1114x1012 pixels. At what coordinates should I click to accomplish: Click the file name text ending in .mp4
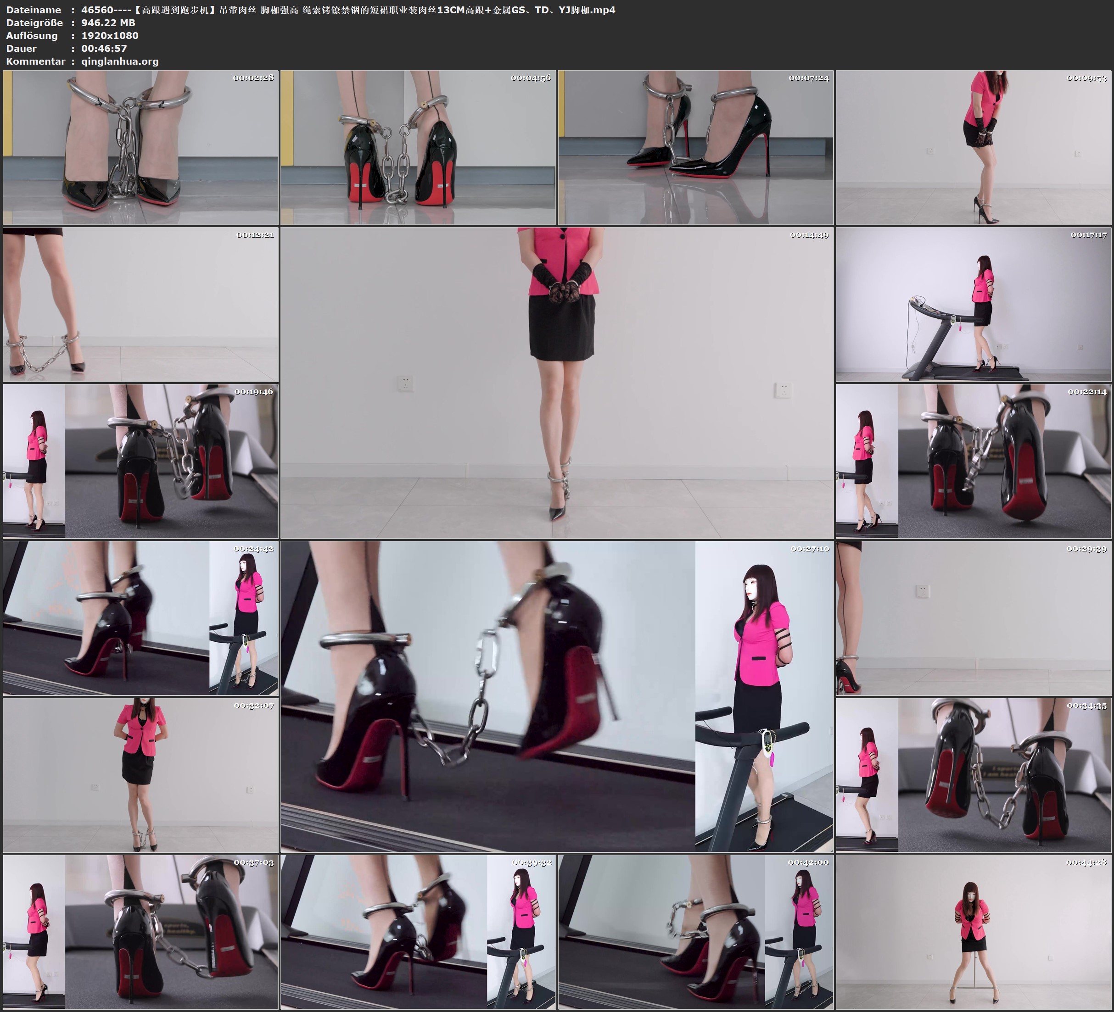[348, 10]
